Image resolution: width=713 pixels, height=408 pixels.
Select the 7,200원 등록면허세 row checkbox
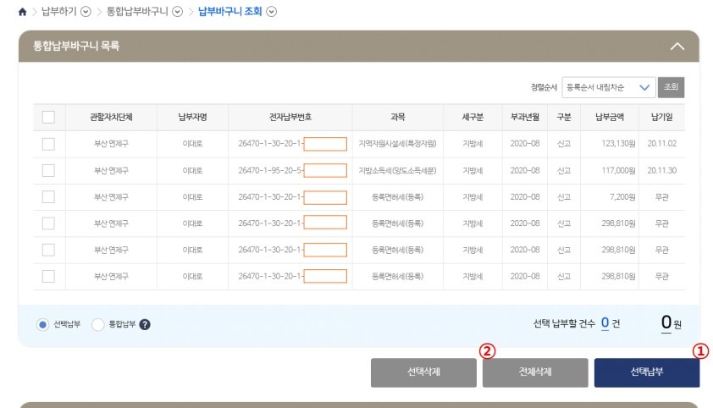tap(48, 196)
